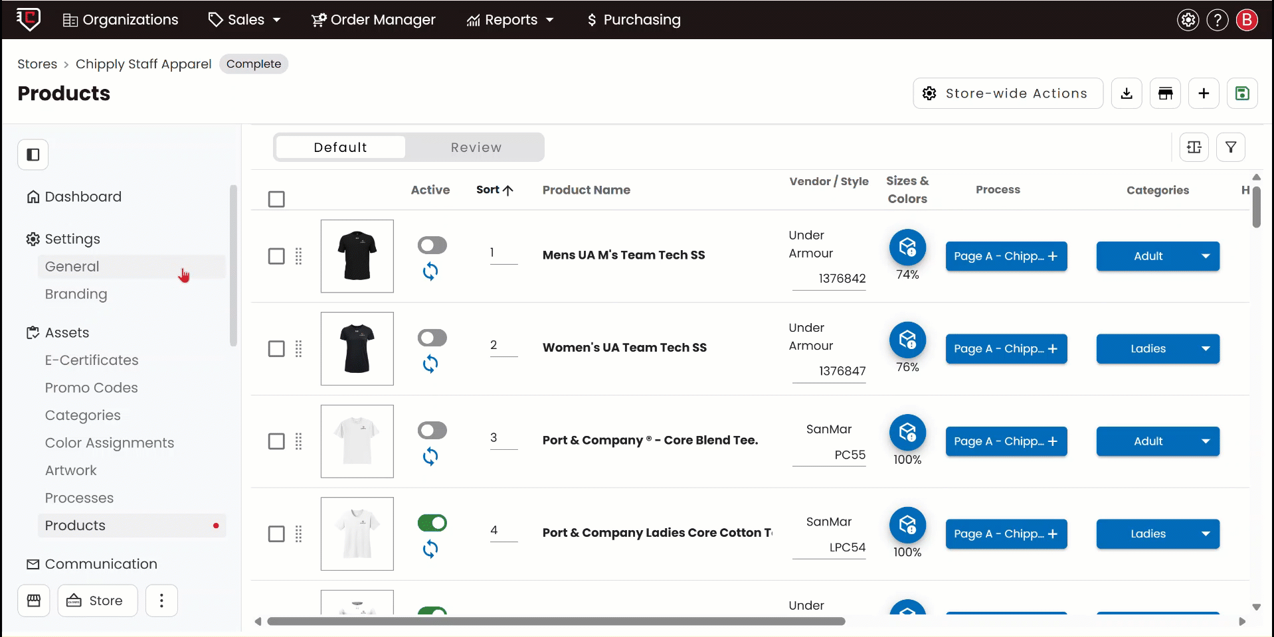This screenshot has height=637, width=1274.
Task: Open the Sales dropdown menu
Action: 245,20
